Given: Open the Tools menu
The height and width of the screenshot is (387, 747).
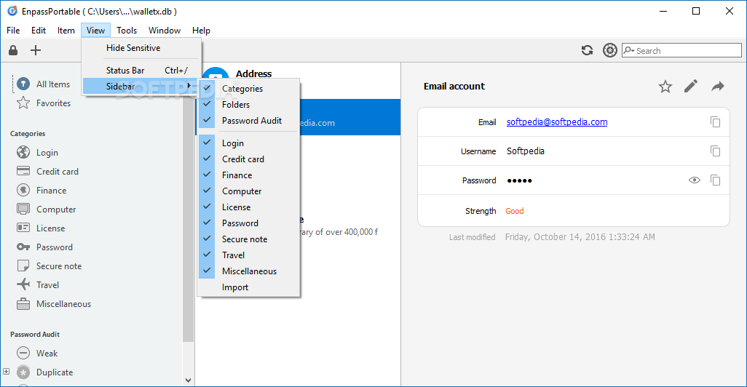Looking at the screenshot, I should [127, 31].
